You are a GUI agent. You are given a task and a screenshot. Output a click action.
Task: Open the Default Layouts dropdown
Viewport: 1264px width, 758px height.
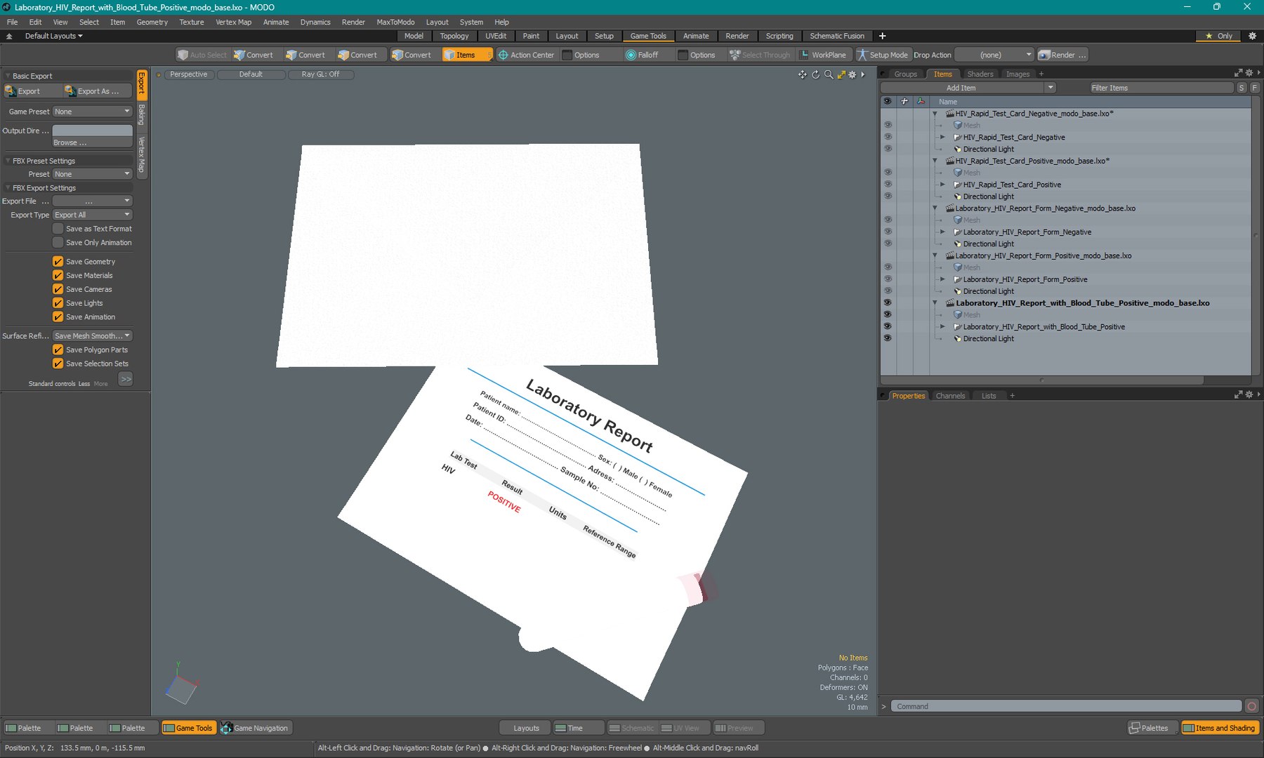53,36
